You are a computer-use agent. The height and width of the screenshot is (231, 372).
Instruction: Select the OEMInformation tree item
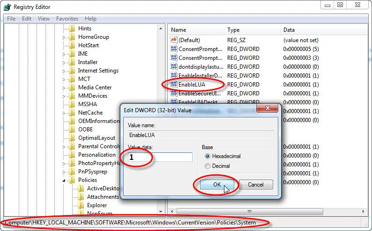pyautogui.click(x=99, y=121)
